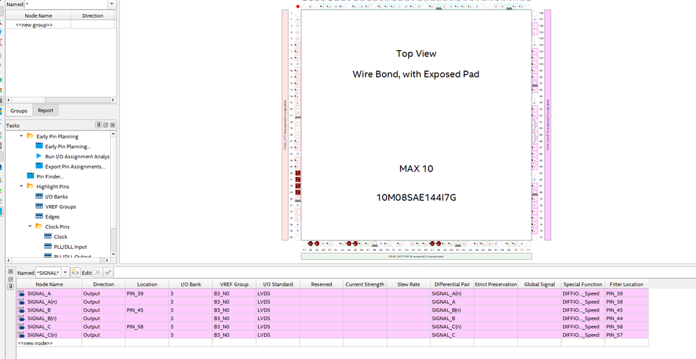Click the icon beside Export Pin Assignments...
The height and width of the screenshot is (359, 696).
tap(39, 167)
